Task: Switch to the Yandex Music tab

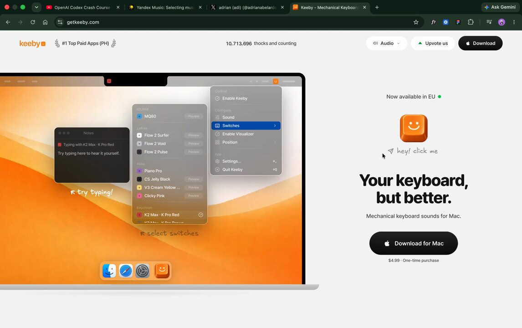Action: tap(165, 7)
